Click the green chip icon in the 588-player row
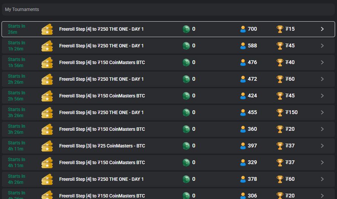Screen dimensions: 337x199 186,46
